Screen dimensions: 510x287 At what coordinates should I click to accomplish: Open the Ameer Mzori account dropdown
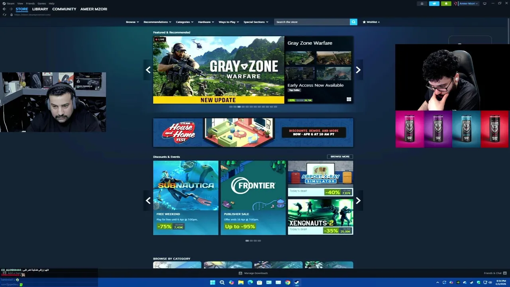point(466,4)
